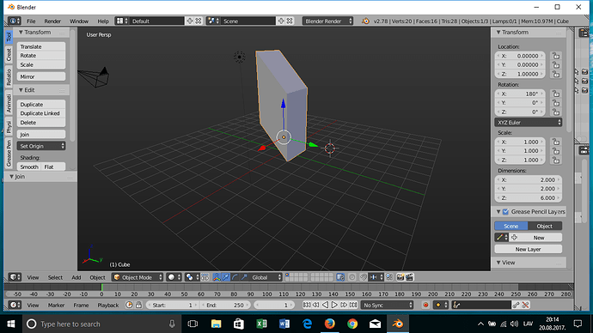Click the Duplicate Linked button
The height and width of the screenshot is (333, 593).
coord(41,113)
